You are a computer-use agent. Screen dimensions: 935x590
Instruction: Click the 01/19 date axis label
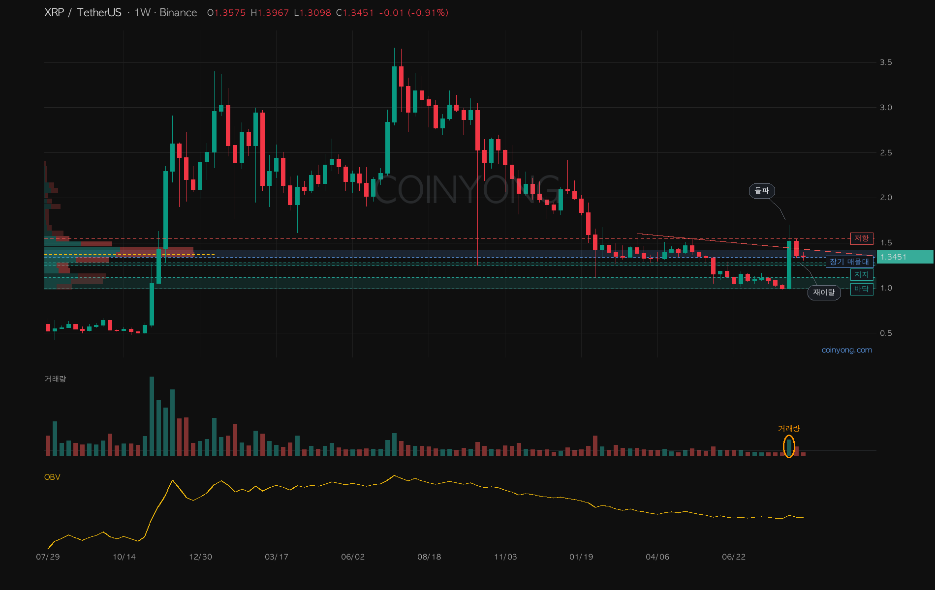[x=581, y=557]
